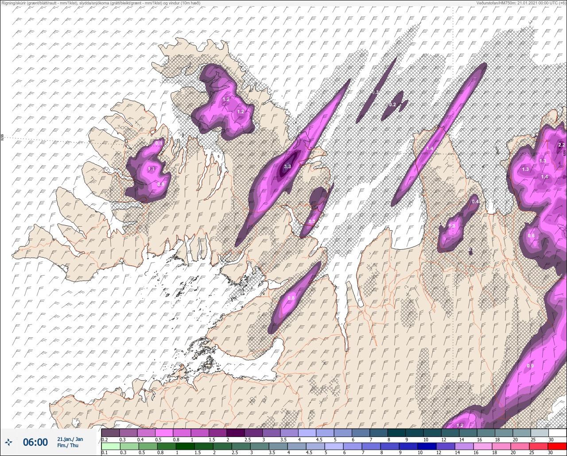Select the bright pink upper-legend swatch labeled 0.5
567x456 pixels.
[x=164, y=432]
